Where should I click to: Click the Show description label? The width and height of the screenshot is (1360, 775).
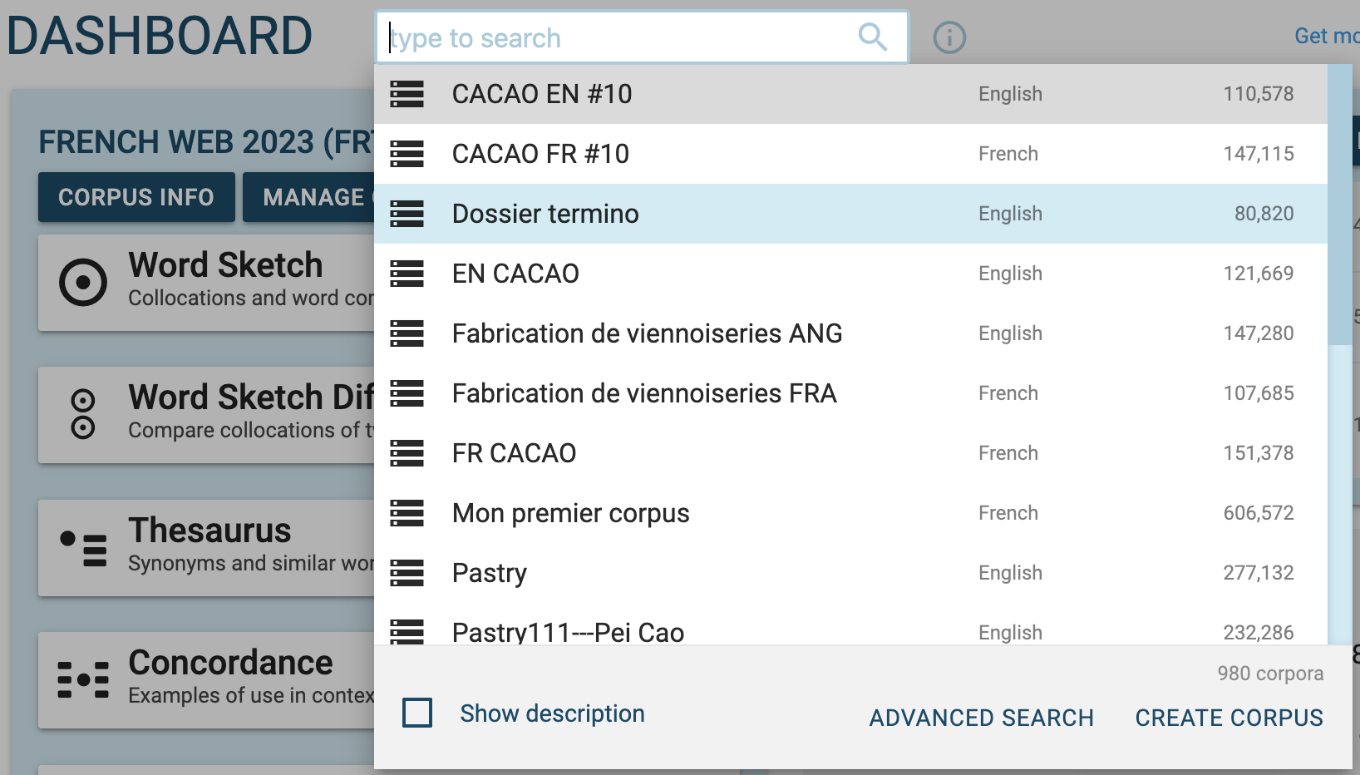(x=553, y=713)
